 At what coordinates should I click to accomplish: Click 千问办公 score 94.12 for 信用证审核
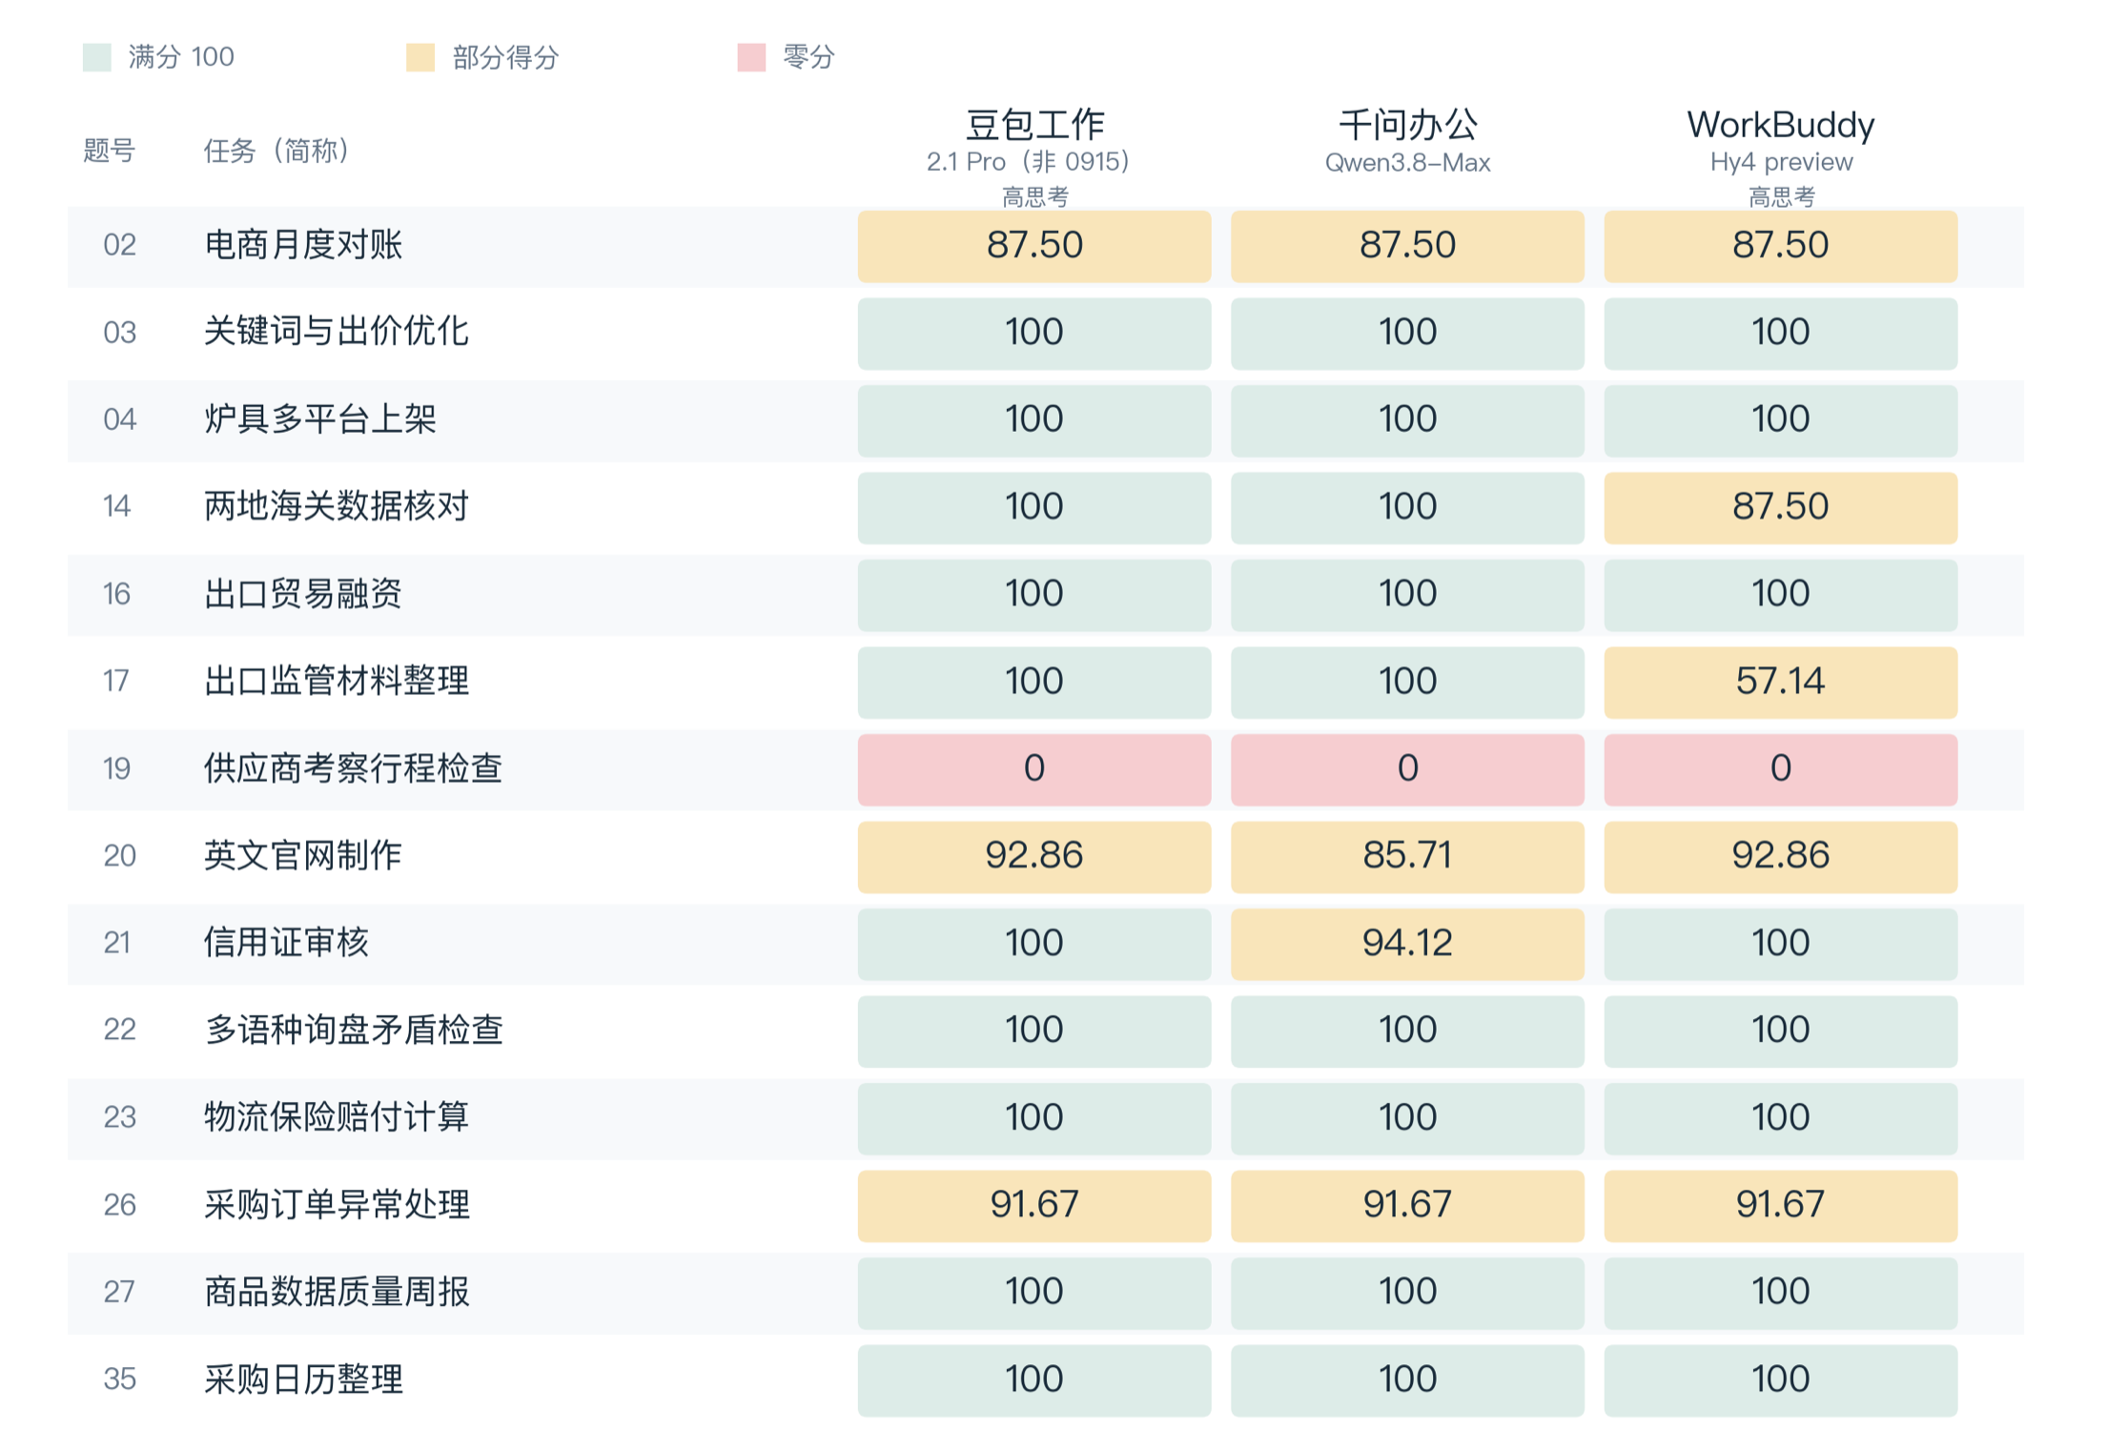point(1407,944)
